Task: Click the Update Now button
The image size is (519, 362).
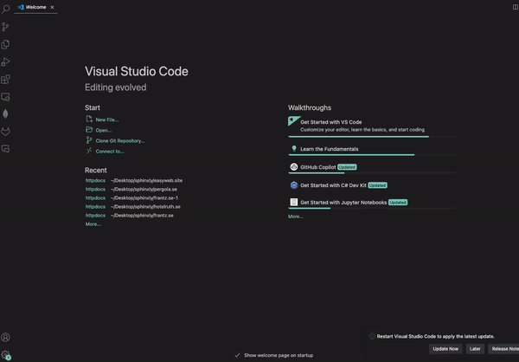Action: (445, 349)
